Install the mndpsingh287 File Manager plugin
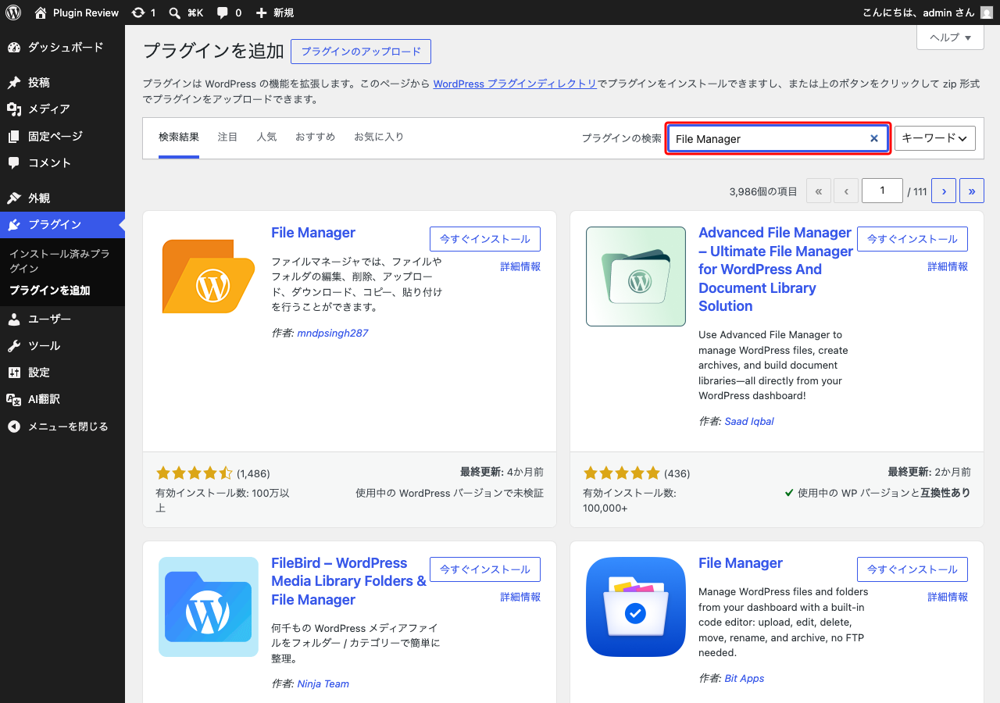 coord(485,239)
